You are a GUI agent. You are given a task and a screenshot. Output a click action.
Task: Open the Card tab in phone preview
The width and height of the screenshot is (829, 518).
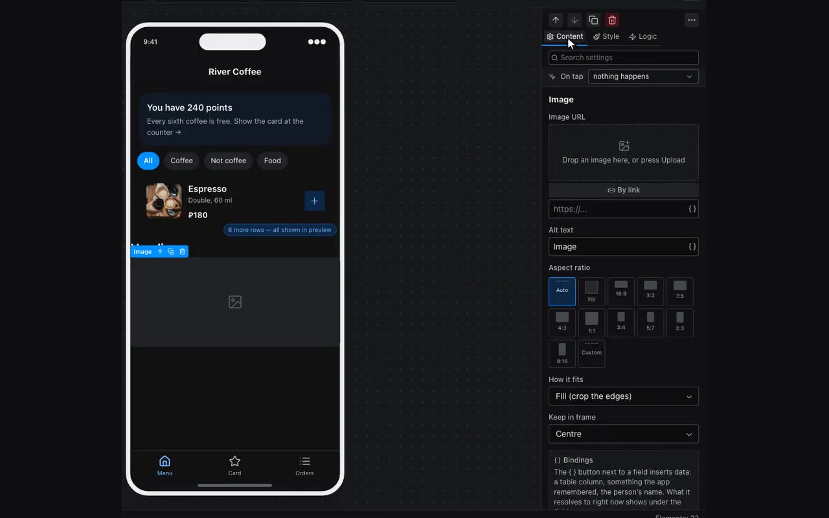pyautogui.click(x=234, y=465)
